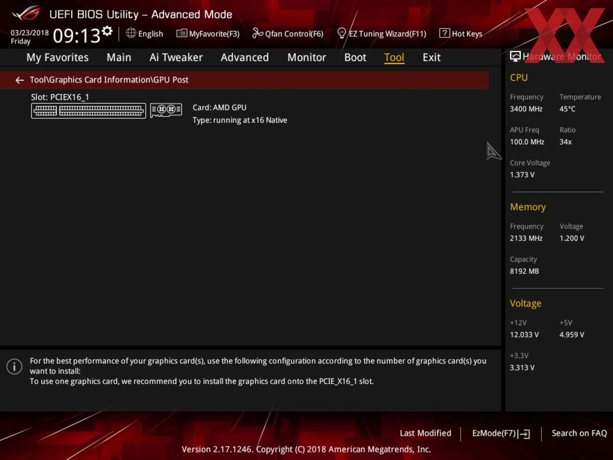Click the UEFI BIOS Utility title
The height and width of the screenshot is (460, 613).
coord(141,14)
